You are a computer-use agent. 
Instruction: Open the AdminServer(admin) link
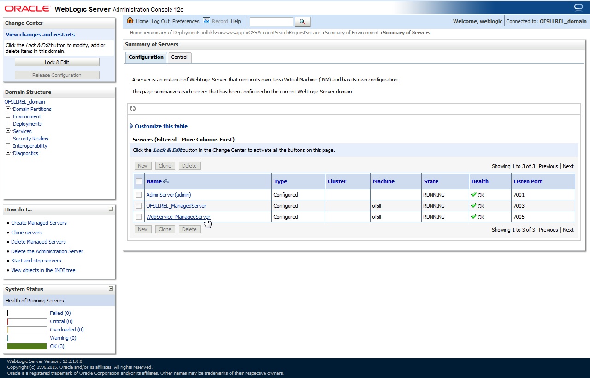[168, 195]
